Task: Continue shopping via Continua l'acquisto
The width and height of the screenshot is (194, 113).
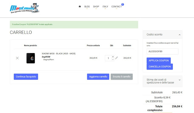Action: click(x=26, y=77)
